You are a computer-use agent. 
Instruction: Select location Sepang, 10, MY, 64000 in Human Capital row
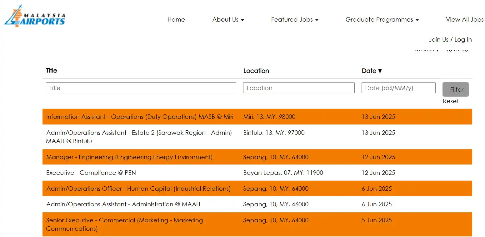click(x=276, y=189)
